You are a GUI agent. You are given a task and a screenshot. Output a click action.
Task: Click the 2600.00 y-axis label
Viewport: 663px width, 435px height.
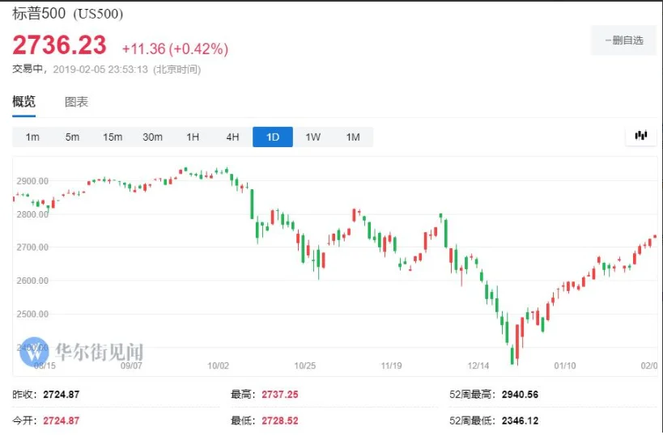[x=32, y=281]
